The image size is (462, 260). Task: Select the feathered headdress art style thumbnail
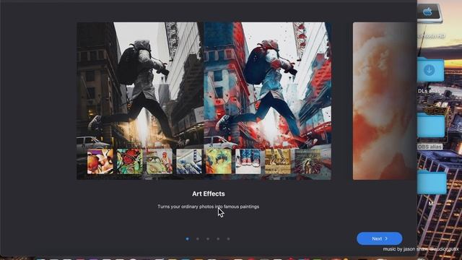(x=308, y=161)
